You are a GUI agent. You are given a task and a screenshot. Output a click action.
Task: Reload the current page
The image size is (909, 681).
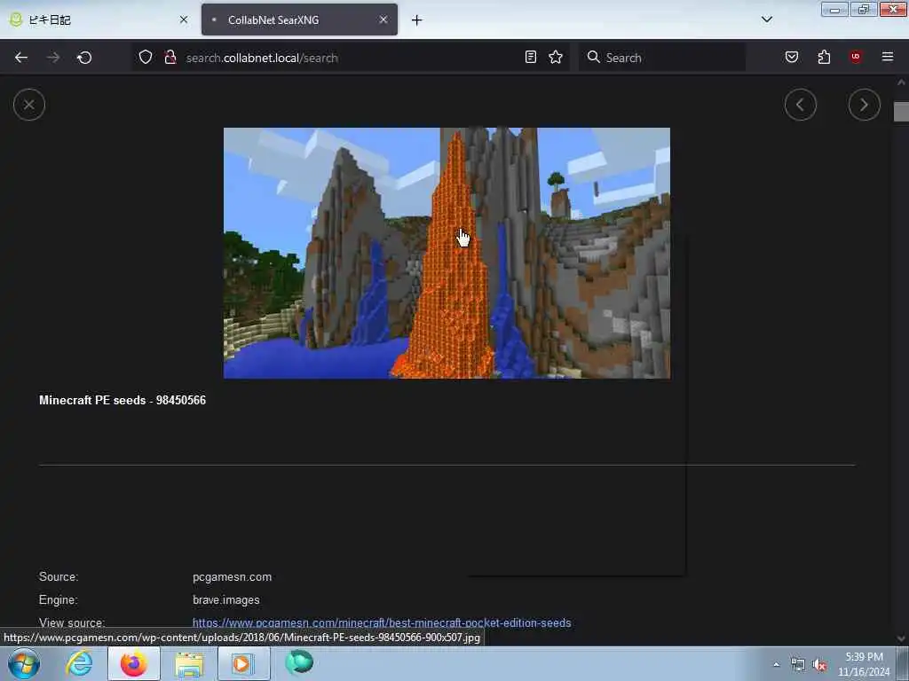pos(84,58)
